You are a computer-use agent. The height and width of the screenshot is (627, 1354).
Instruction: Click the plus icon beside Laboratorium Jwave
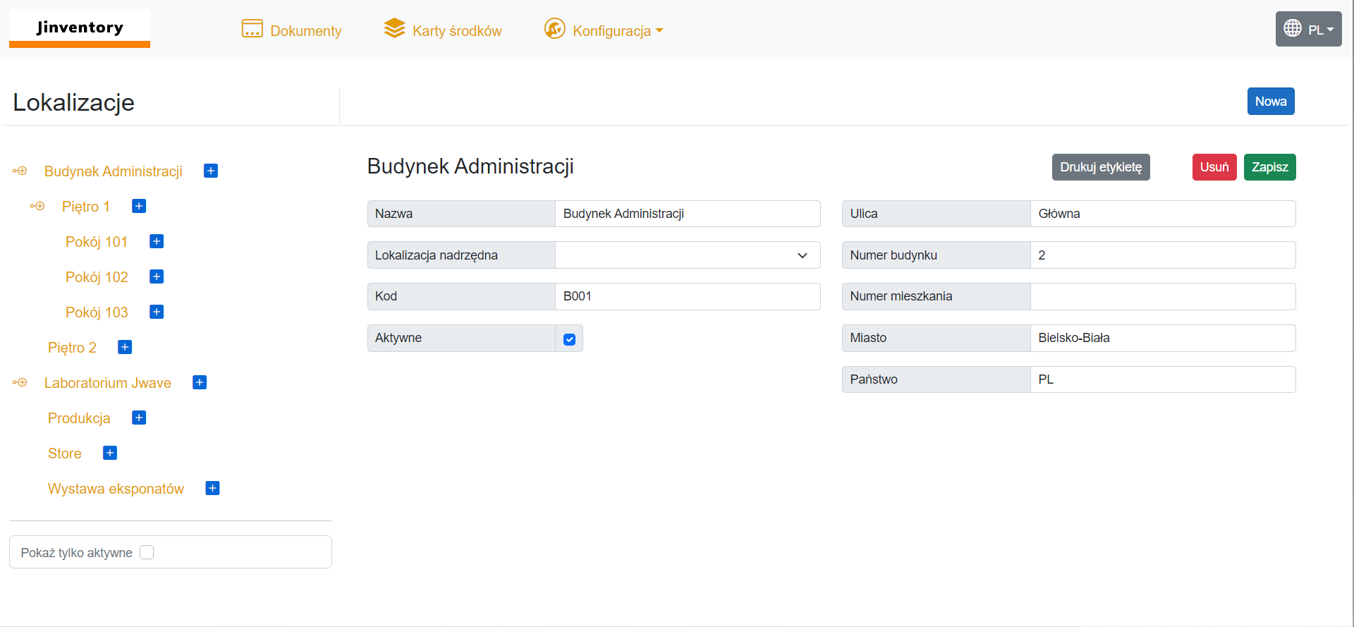tap(200, 382)
